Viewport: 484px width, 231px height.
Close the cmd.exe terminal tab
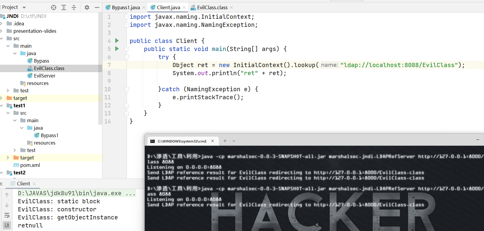click(x=212, y=141)
